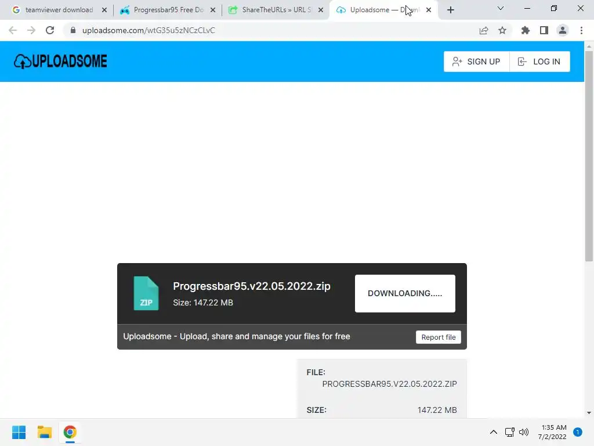Viewport: 594px width, 446px height.
Task: Bookmark this page with the star
Action: pos(502,30)
